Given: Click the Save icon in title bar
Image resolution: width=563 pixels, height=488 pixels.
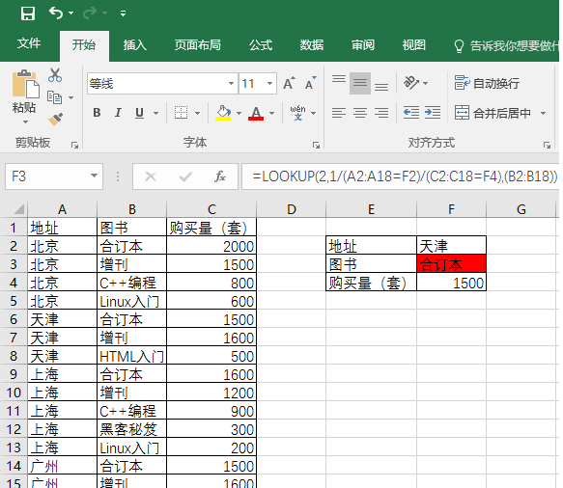Looking at the screenshot, I should 28,14.
